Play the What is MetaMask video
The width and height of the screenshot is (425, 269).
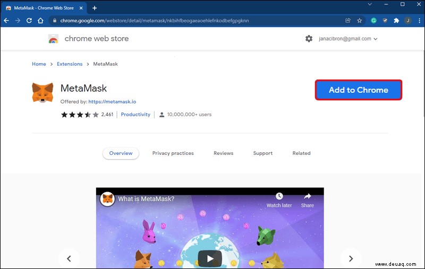pos(210,259)
